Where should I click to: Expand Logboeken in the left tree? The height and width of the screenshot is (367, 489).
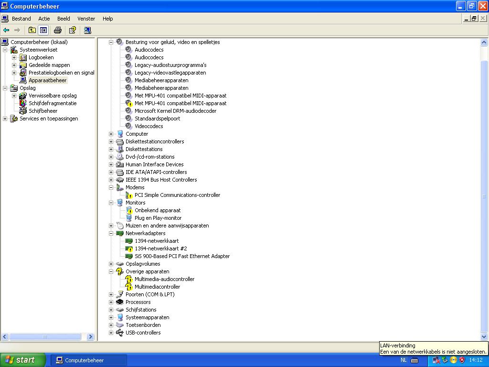coord(14,57)
